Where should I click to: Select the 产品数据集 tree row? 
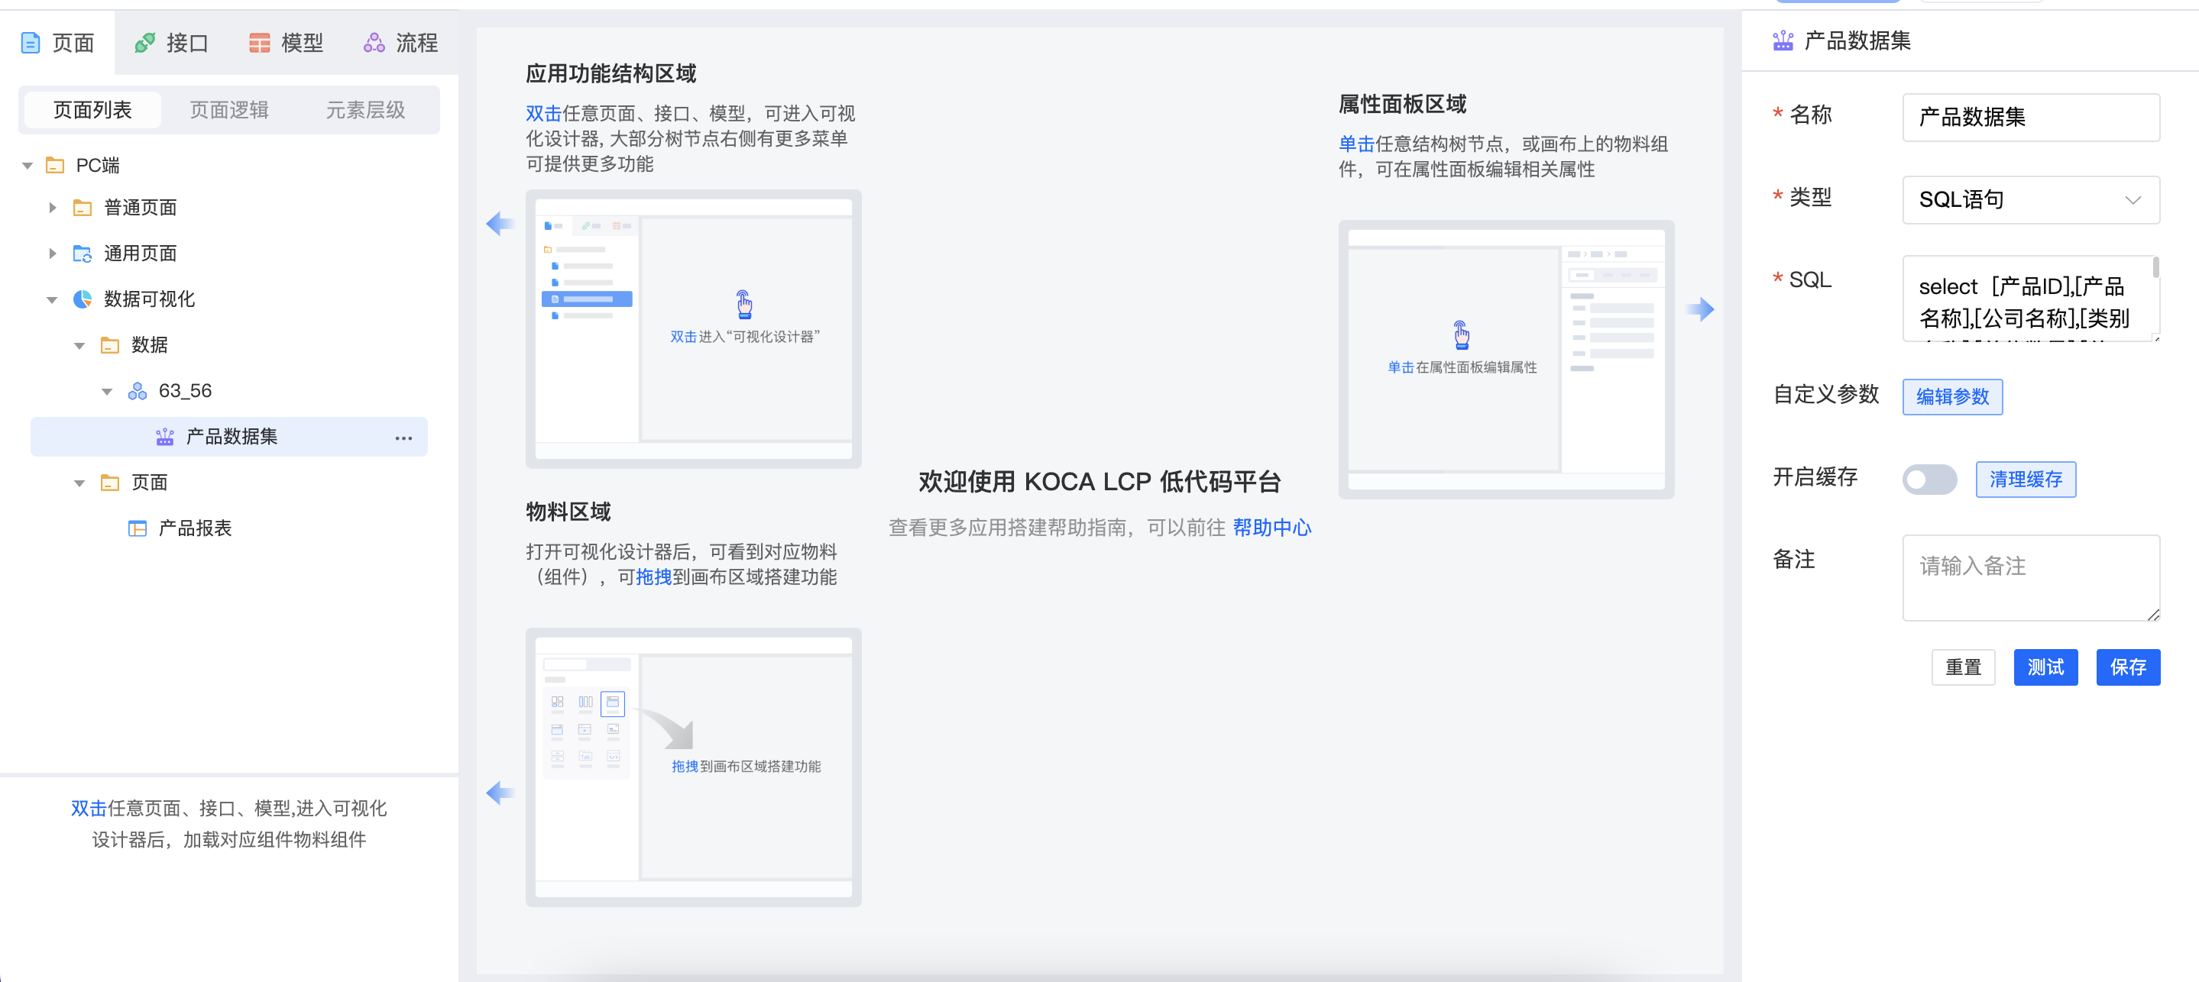(228, 437)
